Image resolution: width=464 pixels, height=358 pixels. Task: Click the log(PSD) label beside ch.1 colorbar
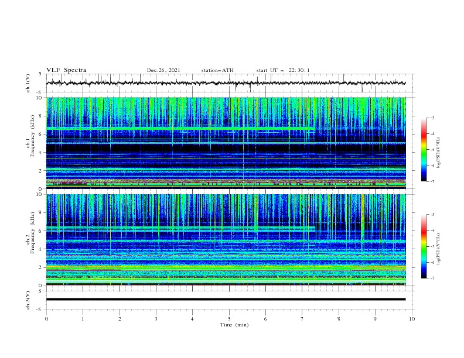pyautogui.click(x=439, y=153)
